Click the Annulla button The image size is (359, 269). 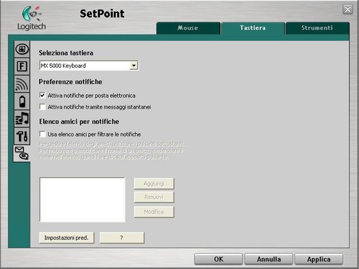tap(269, 259)
